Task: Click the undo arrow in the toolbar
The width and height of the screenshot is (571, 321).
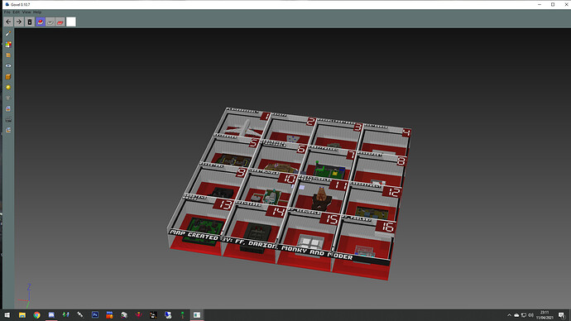Action: (x=8, y=22)
